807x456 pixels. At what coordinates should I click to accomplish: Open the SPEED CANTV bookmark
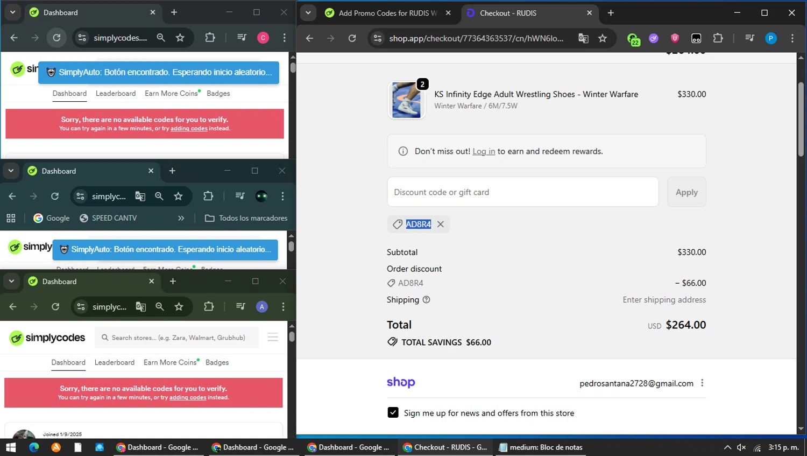(x=108, y=218)
